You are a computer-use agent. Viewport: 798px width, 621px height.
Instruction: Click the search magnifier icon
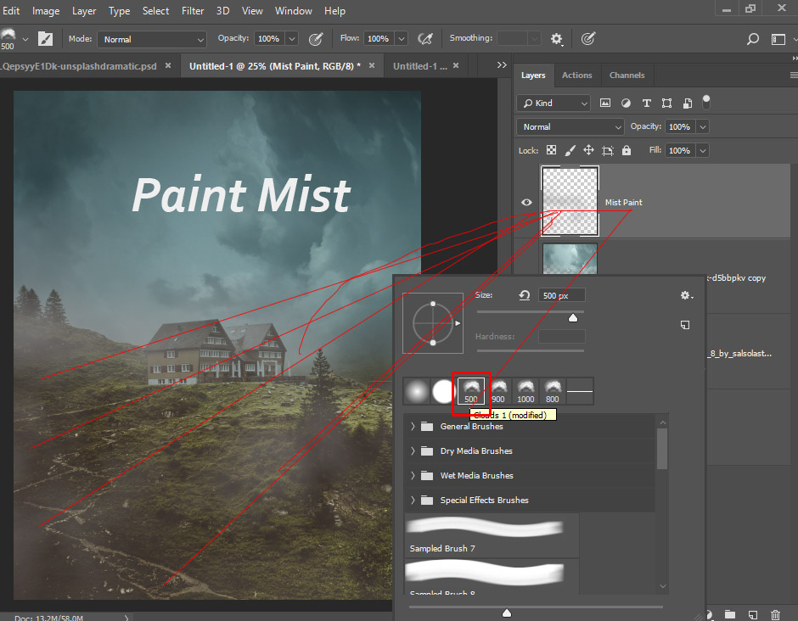(x=752, y=39)
